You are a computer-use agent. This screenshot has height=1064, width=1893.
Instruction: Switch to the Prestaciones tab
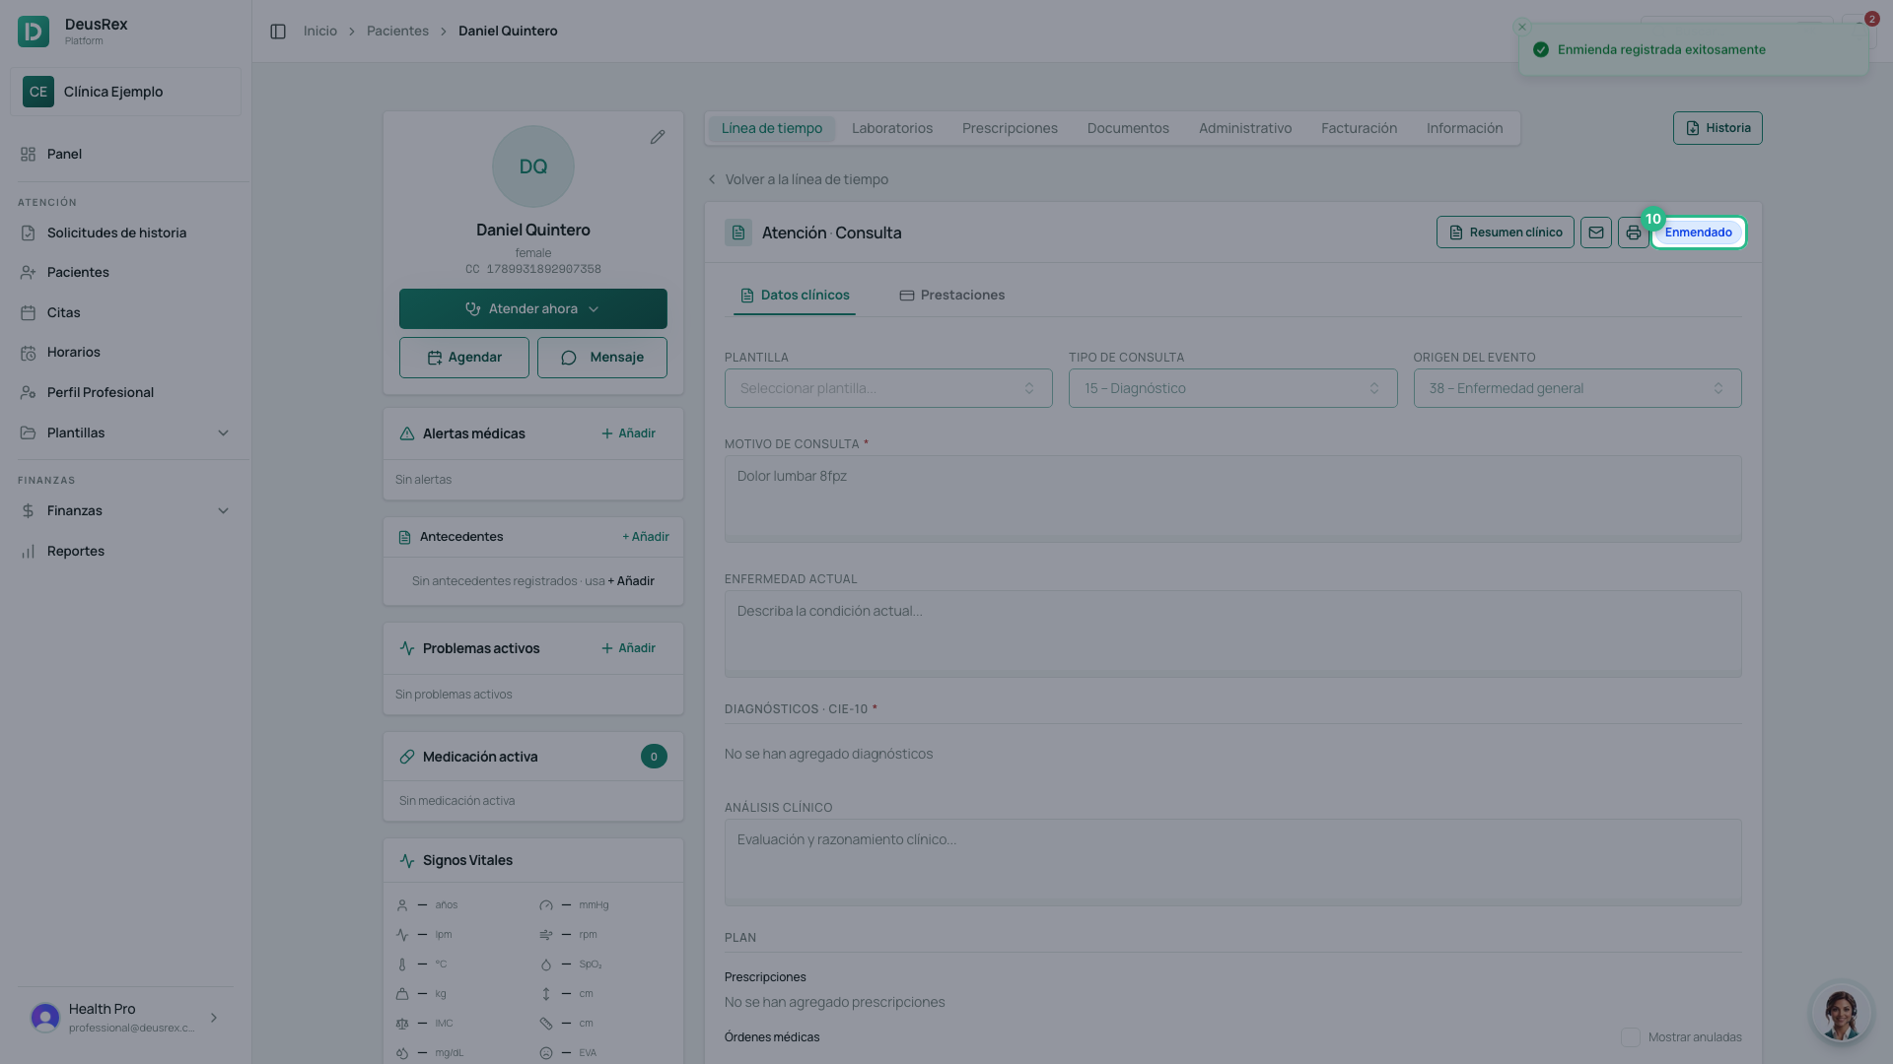point(951,295)
